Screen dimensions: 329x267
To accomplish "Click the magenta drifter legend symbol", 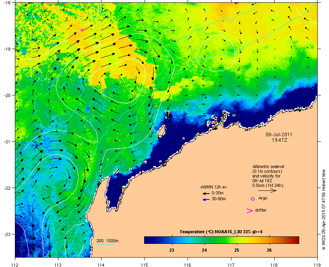I will click(x=250, y=211).
